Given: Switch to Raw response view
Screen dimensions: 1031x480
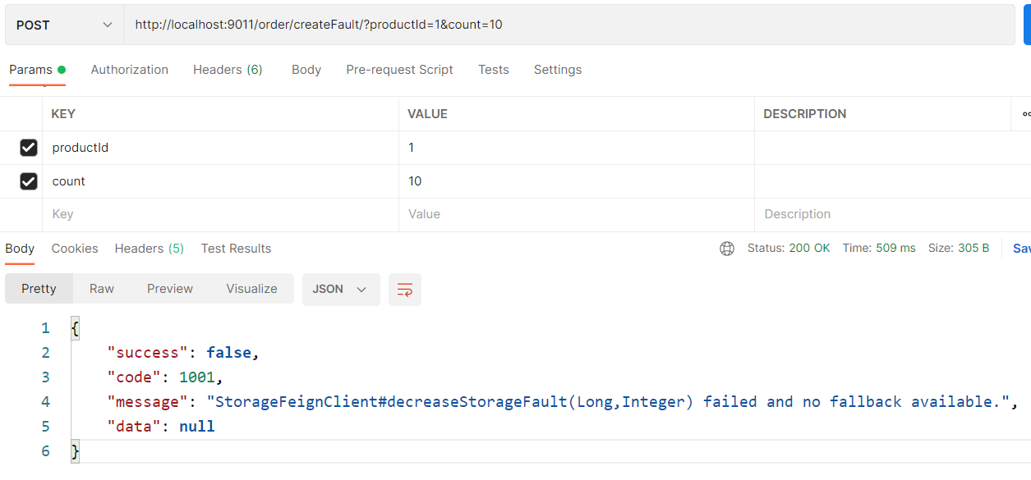Looking at the screenshot, I should [x=102, y=289].
